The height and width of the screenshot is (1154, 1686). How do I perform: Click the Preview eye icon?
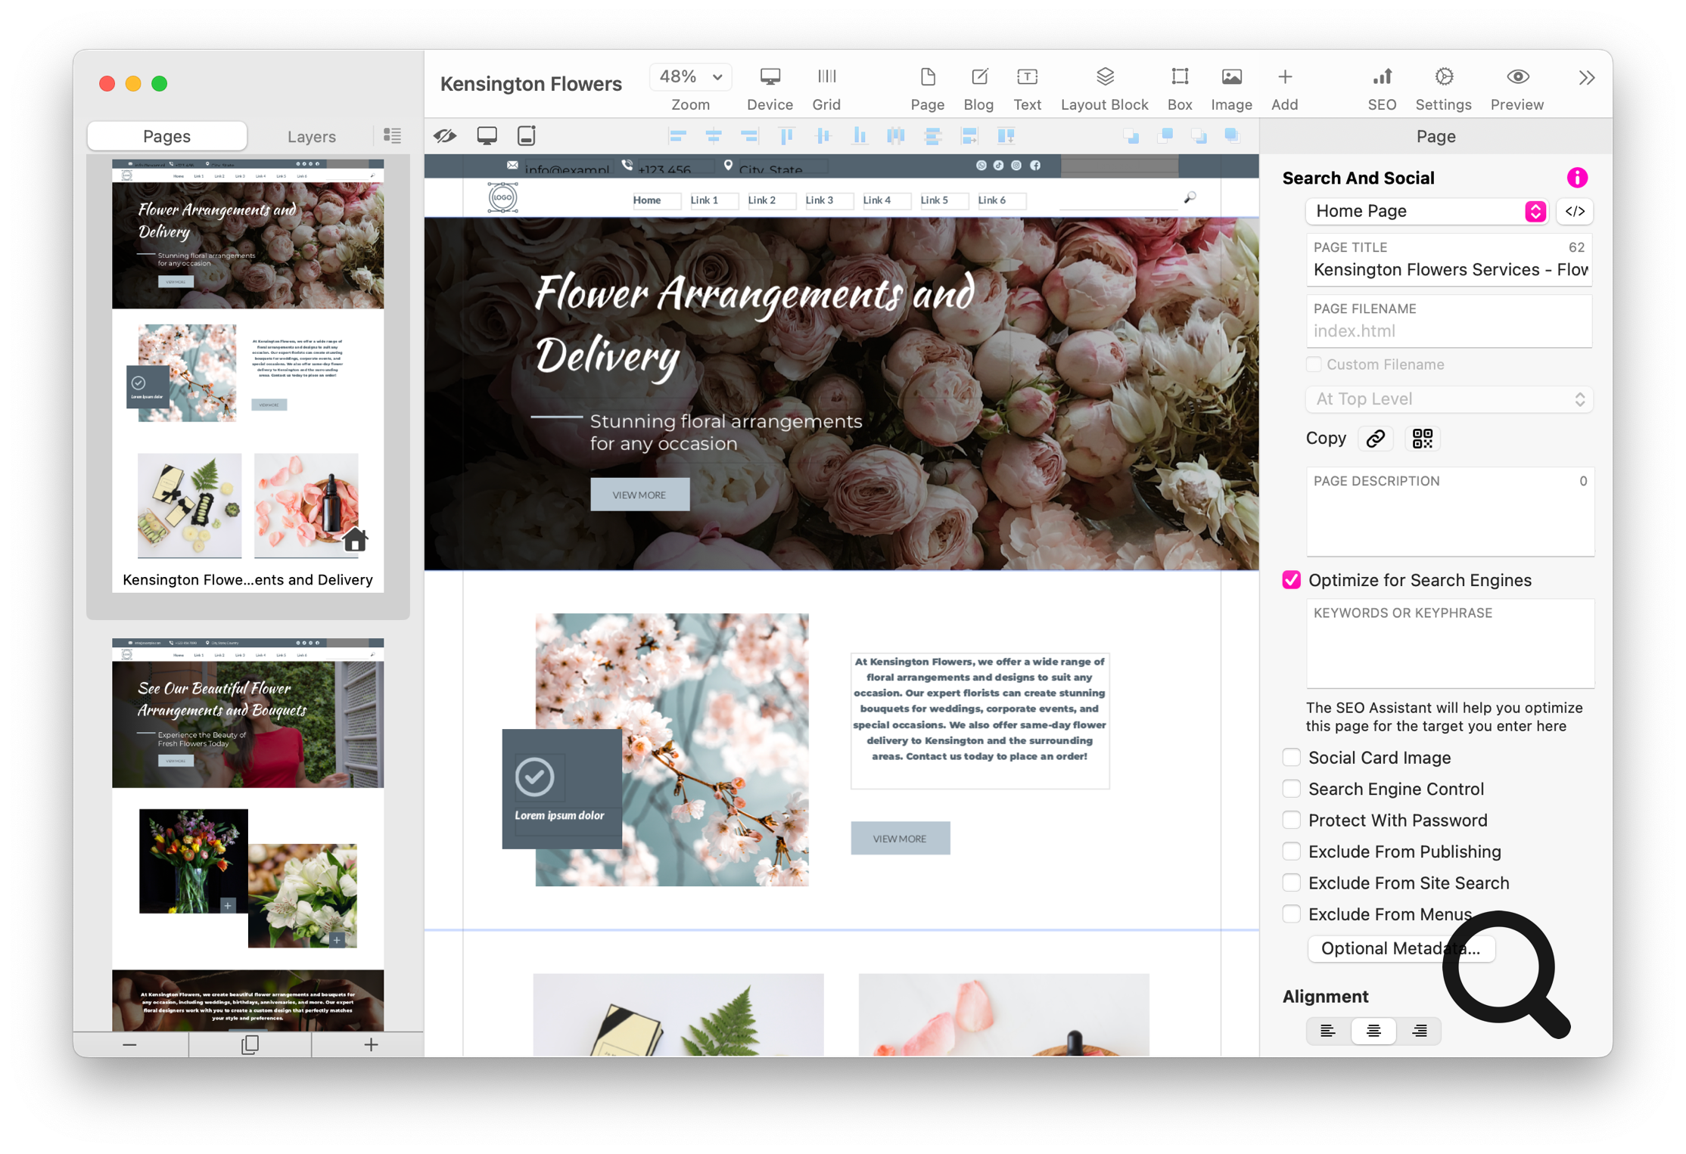1516,78
